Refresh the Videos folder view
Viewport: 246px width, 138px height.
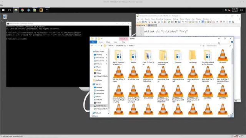pyautogui.click(x=203, y=46)
